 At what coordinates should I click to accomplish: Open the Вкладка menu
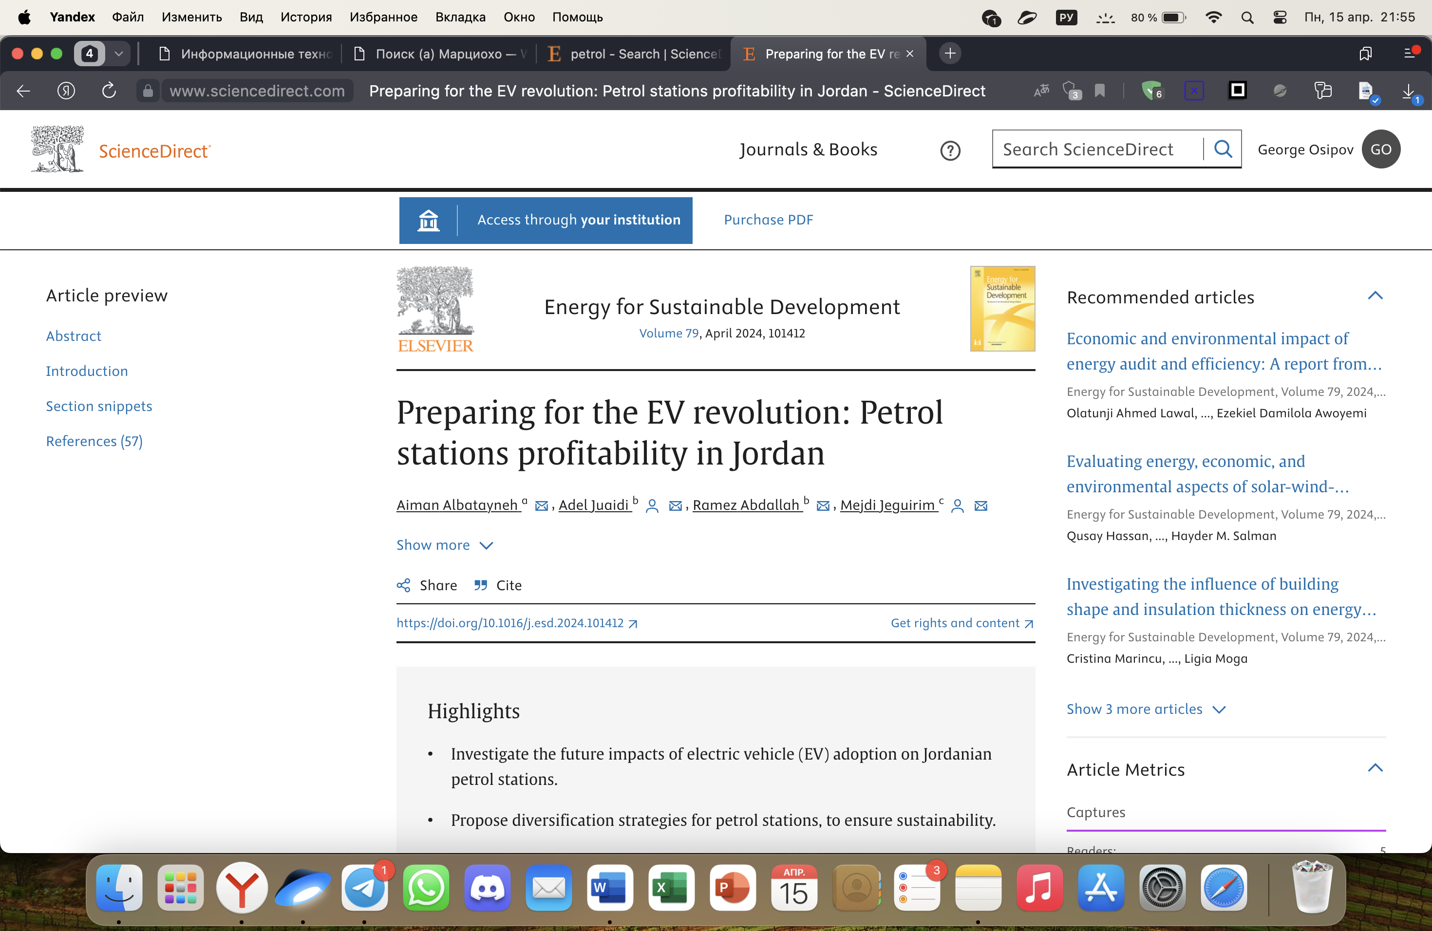[x=461, y=17]
